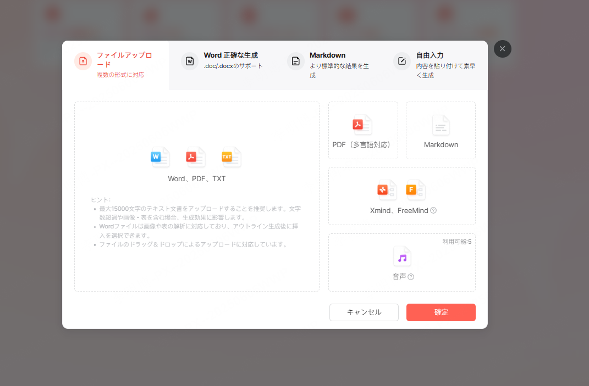Select the FreeMind icon
589x386 pixels.
coord(416,189)
